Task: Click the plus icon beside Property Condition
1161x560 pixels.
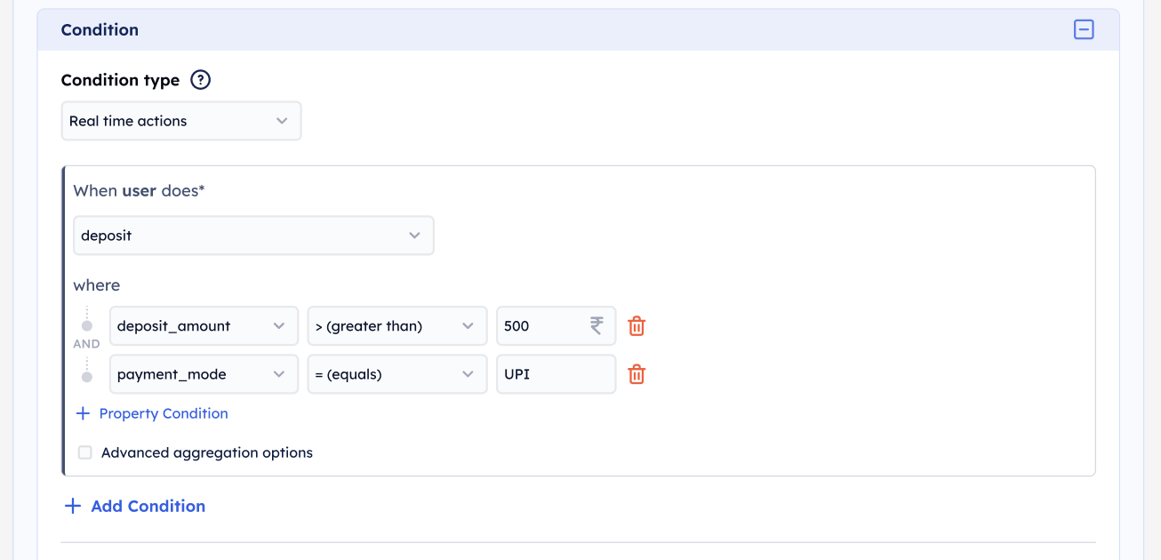Action: (83, 413)
